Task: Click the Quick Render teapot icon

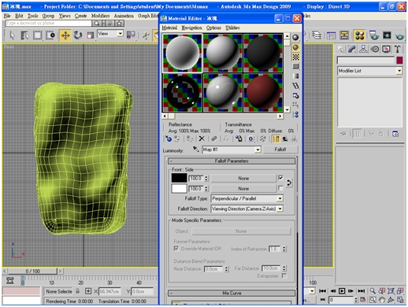Action: tap(399, 35)
